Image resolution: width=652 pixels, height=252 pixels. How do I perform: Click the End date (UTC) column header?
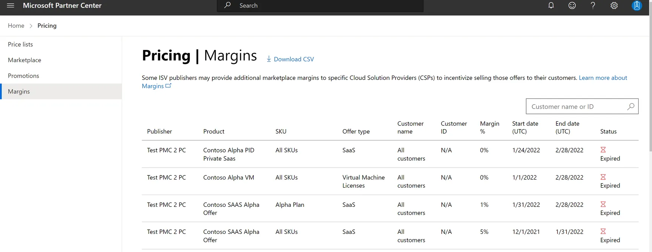point(567,127)
